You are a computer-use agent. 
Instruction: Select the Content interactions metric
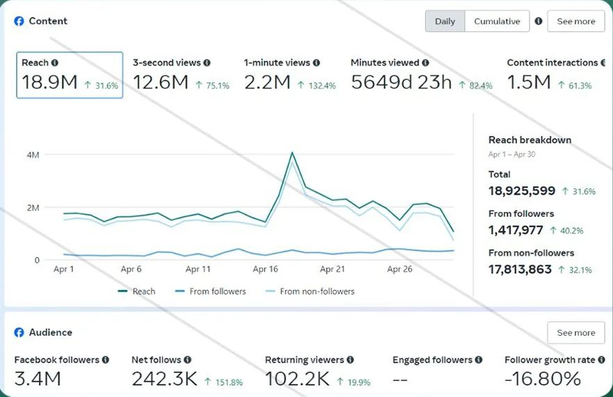tap(555, 75)
